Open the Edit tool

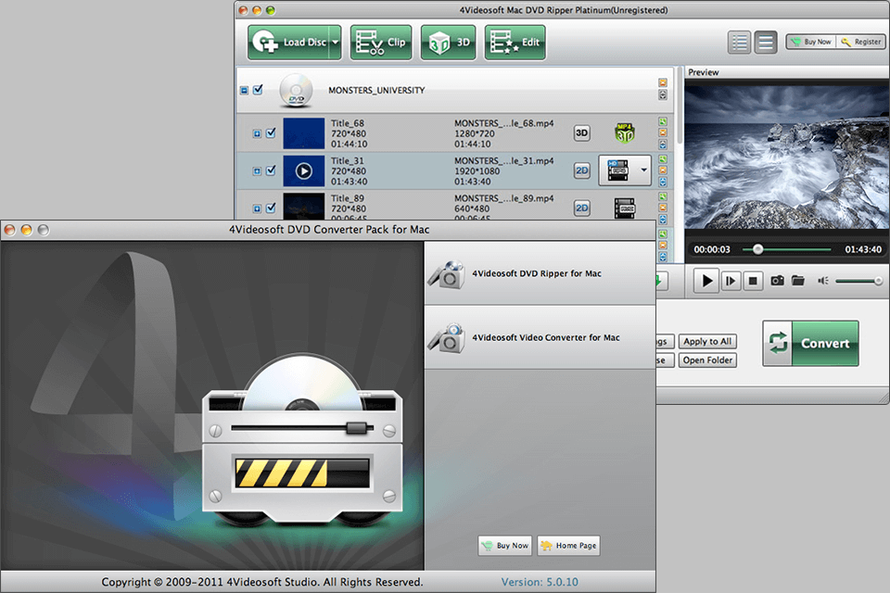[x=515, y=42]
